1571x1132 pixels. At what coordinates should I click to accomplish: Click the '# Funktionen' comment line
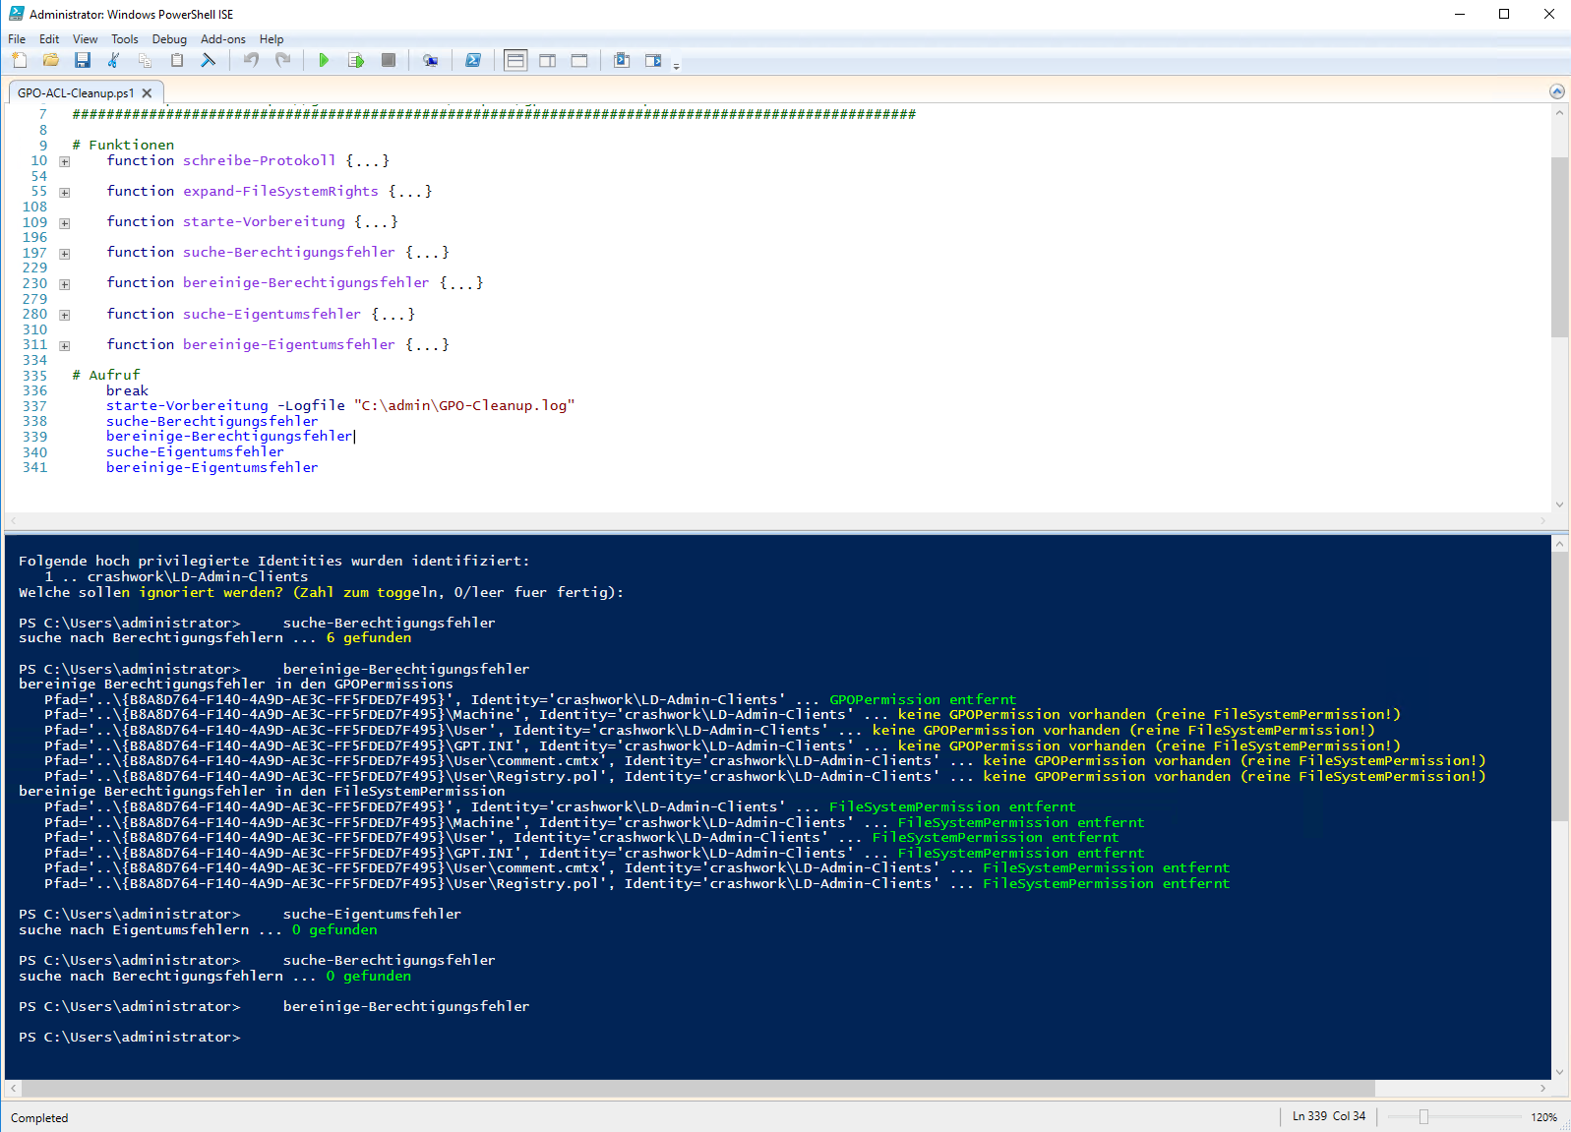(x=123, y=145)
